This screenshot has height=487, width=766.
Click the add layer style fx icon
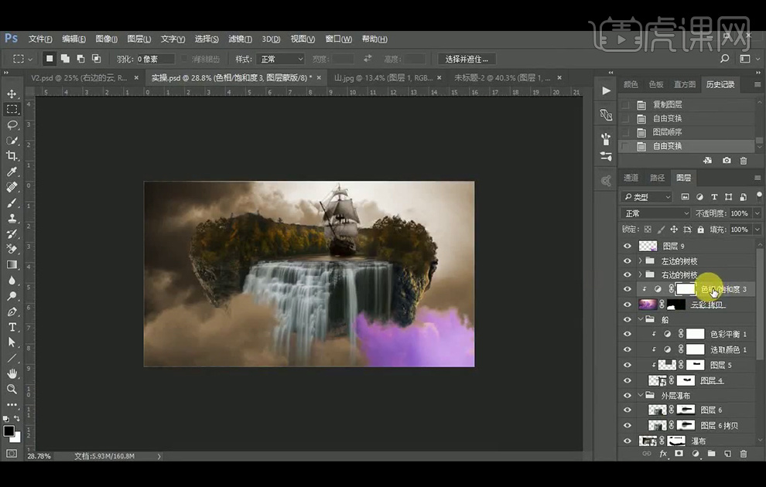click(x=663, y=455)
